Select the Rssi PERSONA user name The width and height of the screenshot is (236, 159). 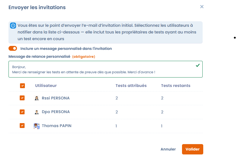click(56, 98)
